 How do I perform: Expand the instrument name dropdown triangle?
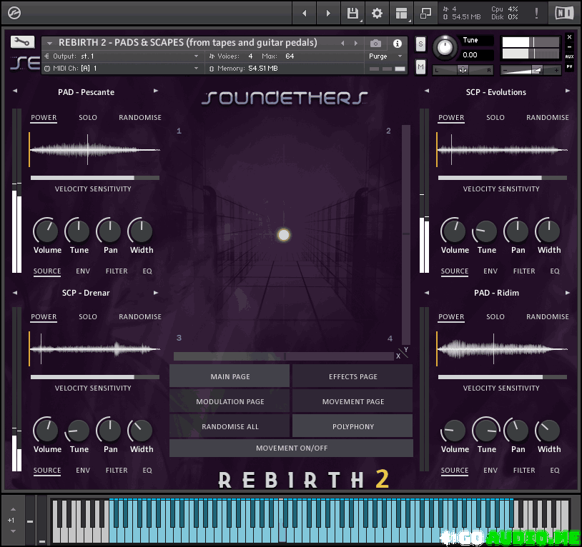click(x=49, y=44)
